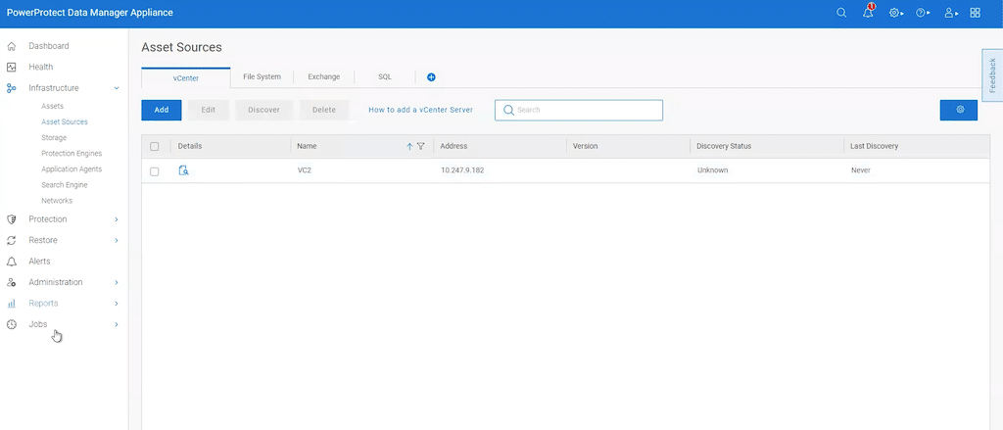
Task: Click the Jobs clock icon
Action: click(11, 324)
